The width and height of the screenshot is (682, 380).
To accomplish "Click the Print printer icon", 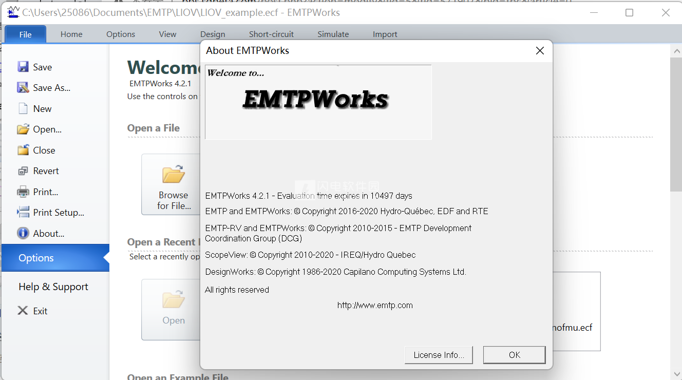I will (x=23, y=192).
